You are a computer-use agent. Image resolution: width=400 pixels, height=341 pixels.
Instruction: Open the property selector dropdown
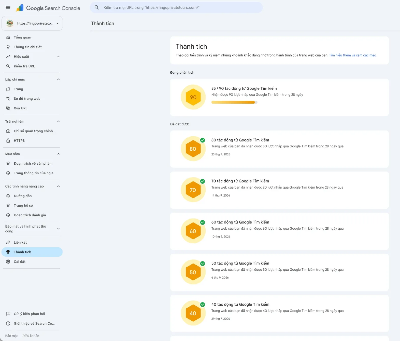(x=32, y=23)
